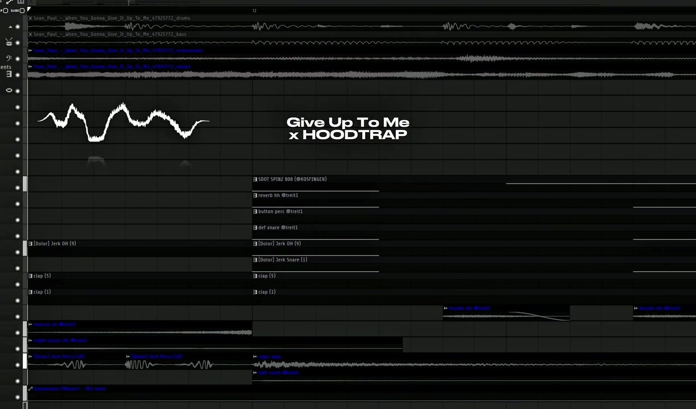
Task: Click the _drums audio clip file name
Action: [x=112, y=18]
